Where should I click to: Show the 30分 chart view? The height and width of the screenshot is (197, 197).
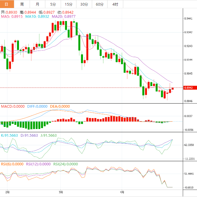click(84, 4)
